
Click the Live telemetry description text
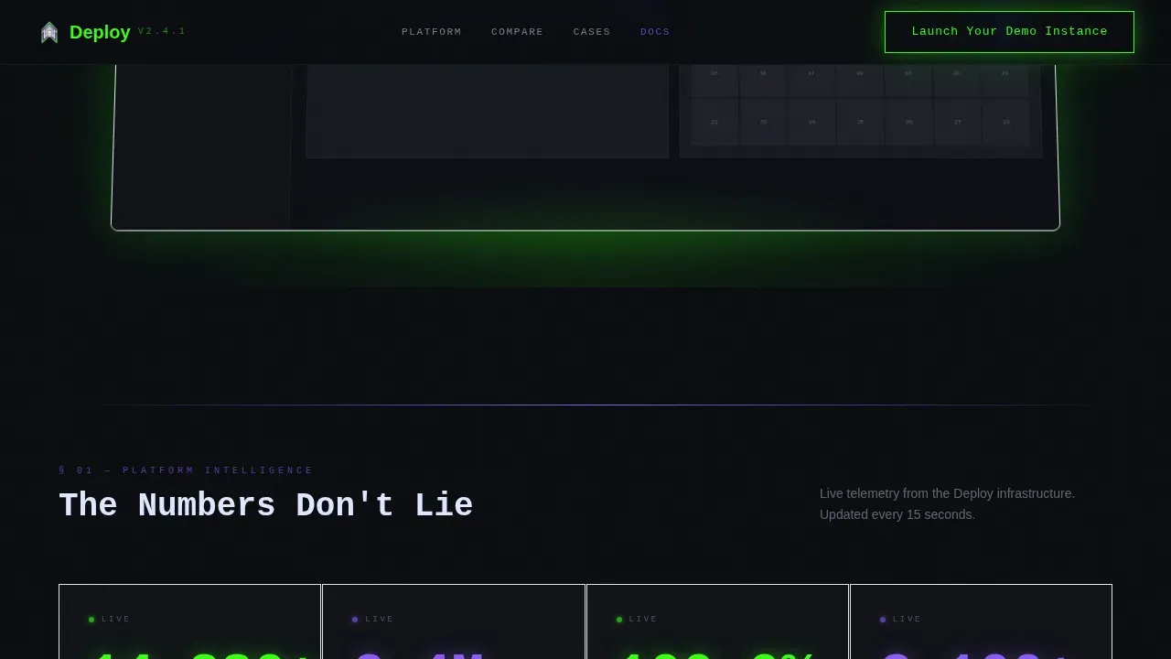[947, 493]
